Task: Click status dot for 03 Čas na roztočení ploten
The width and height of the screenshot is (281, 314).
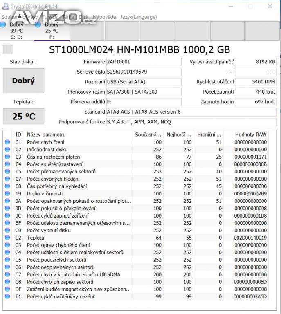Action: (7, 157)
